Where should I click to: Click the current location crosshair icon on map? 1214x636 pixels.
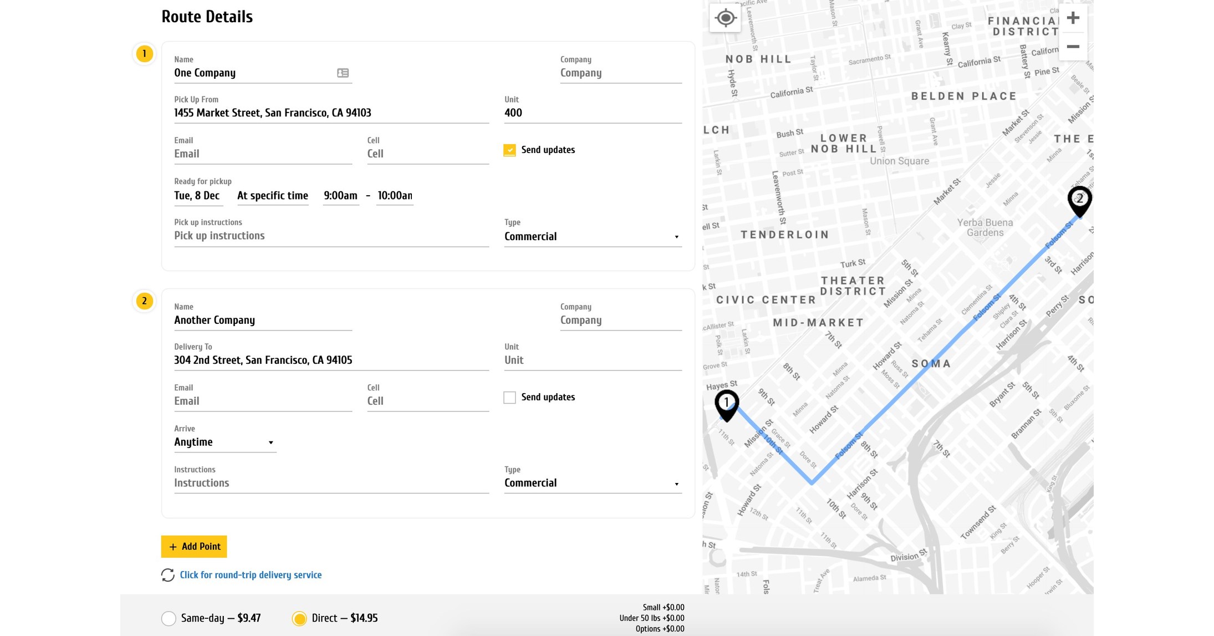725,18
